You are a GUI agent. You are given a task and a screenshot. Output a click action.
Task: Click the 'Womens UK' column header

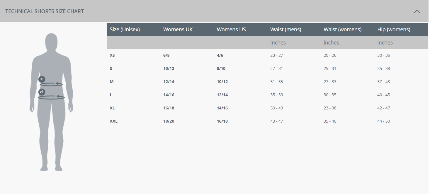pyautogui.click(x=178, y=30)
